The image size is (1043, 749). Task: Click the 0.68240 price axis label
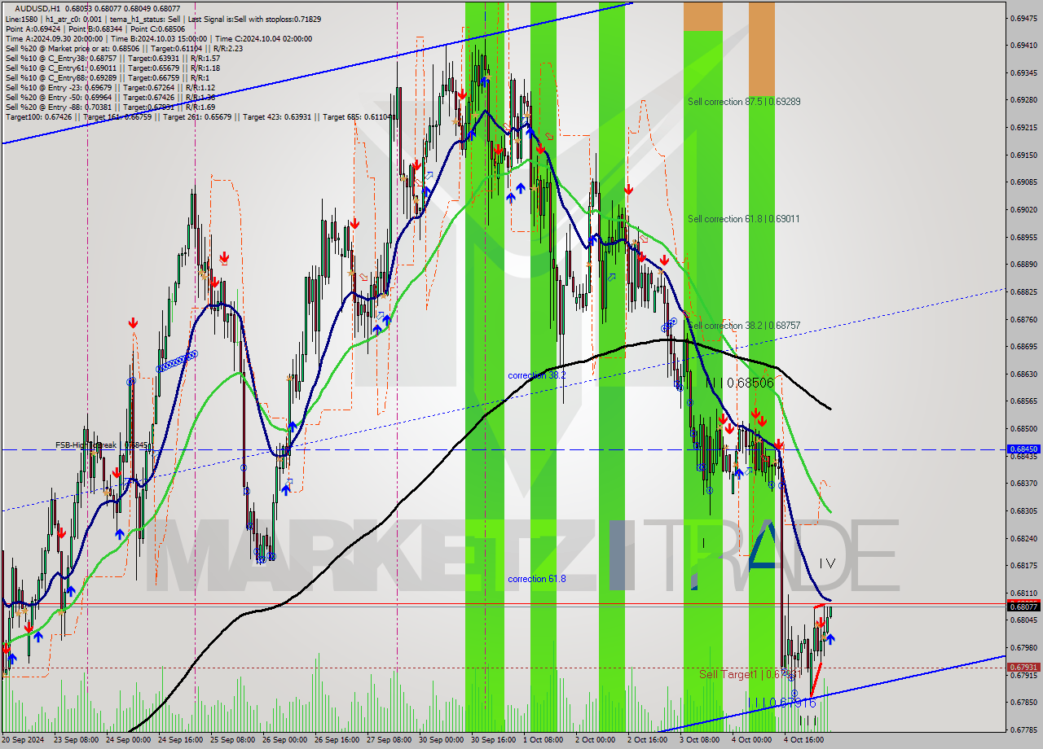1023,538
